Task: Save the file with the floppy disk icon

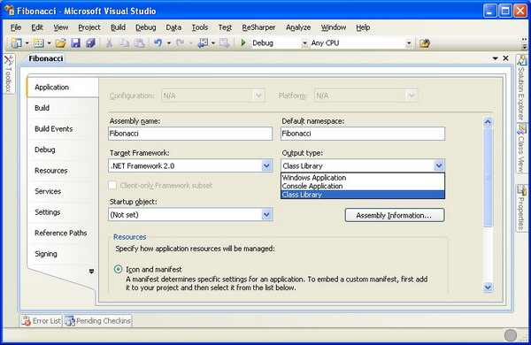Action: [x=75, y=43]
